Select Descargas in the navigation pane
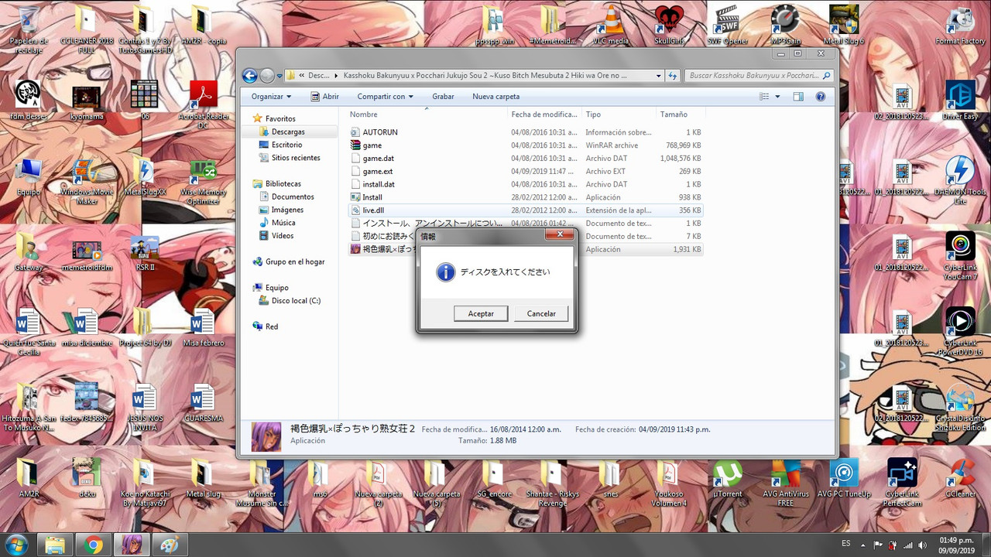 click(x=288, y=132)
